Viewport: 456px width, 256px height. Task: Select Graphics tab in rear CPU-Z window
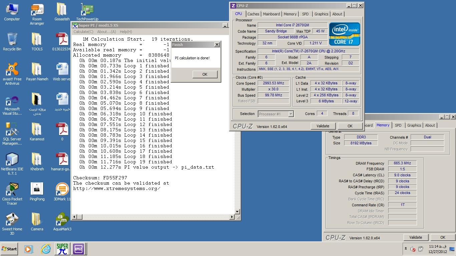click(414, 125)
